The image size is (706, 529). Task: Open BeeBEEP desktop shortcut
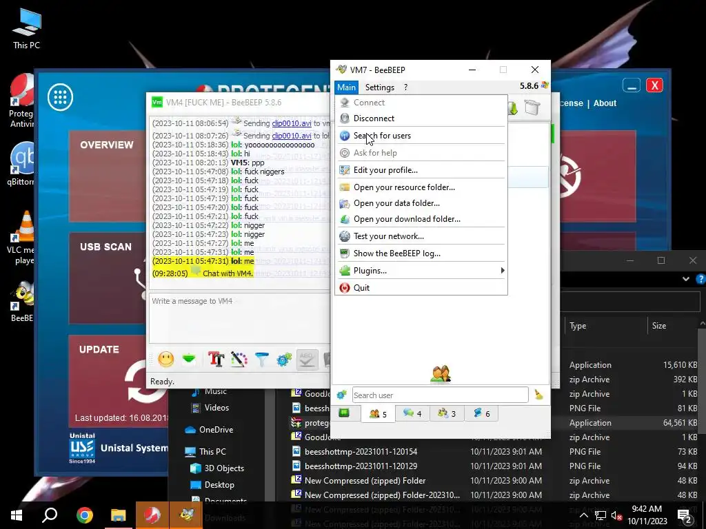pyautogui.click(x=21, y=302)
